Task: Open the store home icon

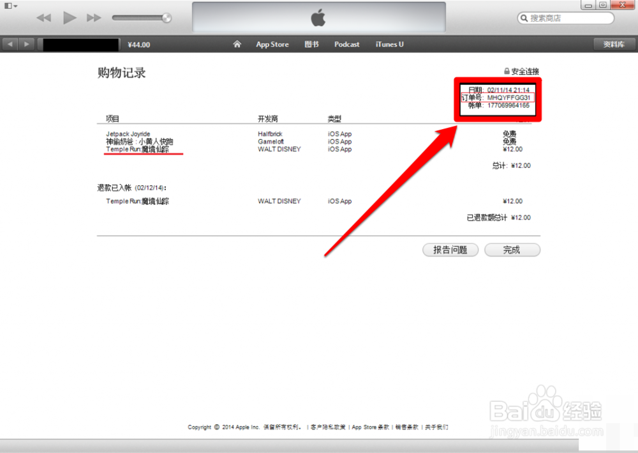Action: 237,44
